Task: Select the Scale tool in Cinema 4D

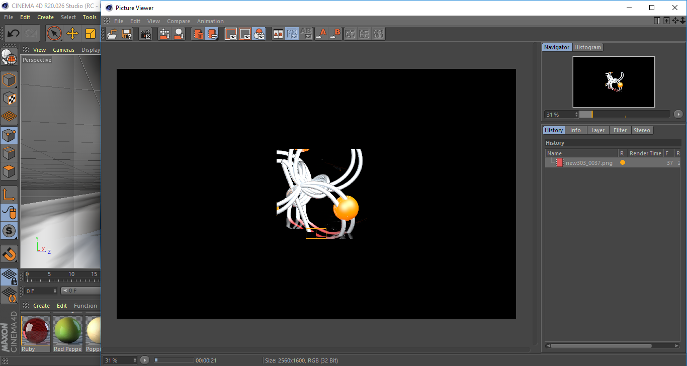Action: 91,34
